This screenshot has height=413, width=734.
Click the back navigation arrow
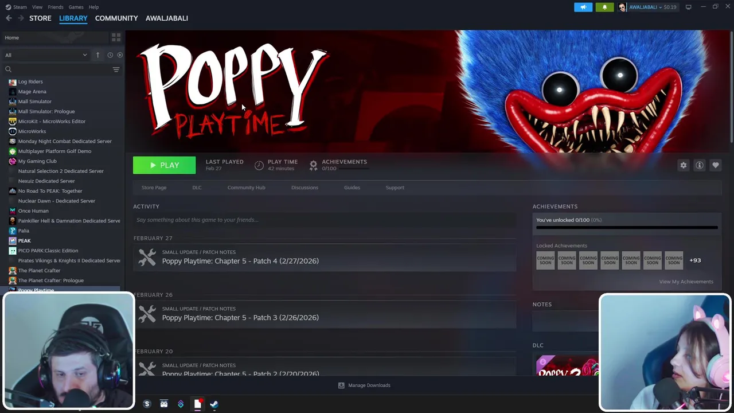9,18
